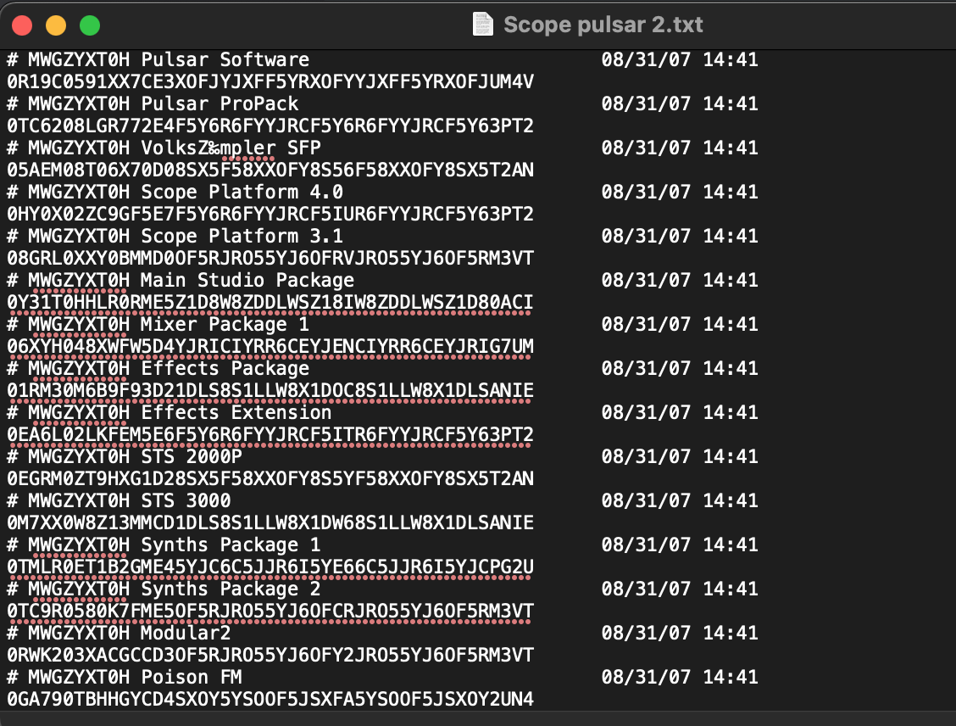This screenshot has width=956, height=726.
Task: Click the red close window button
Action: [22, 25]
